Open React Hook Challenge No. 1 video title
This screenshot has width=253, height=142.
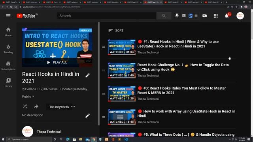tap(183, 67)
